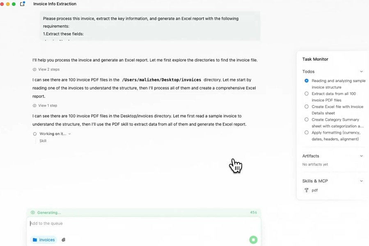Click the Task Monitor header
Viewport: 369px width, 246px height.
315,59
